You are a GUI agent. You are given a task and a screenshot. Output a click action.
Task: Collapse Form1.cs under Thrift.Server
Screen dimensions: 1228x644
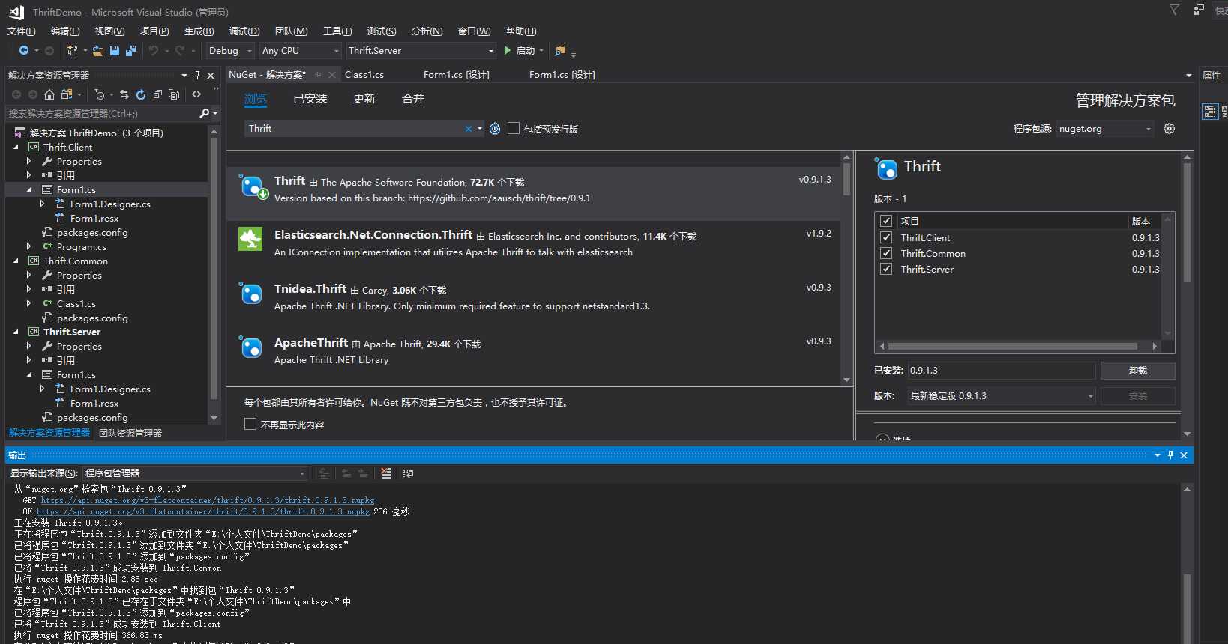click(x=29, y=374)
